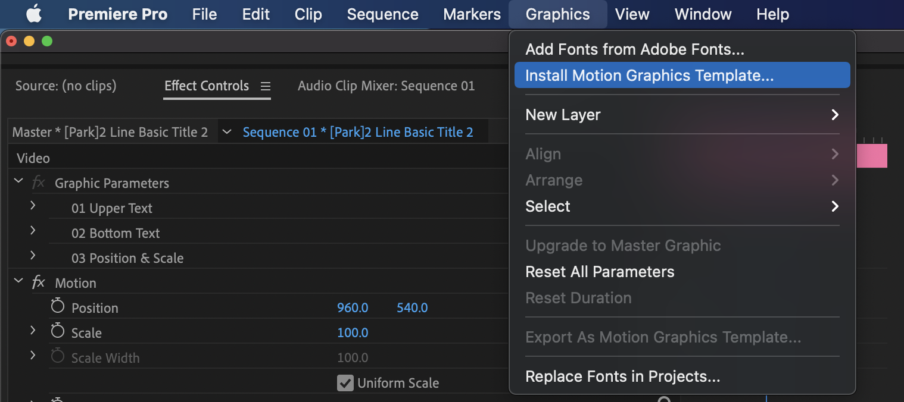The image size is (904, 402).
Task: Open the Apple menu
Action: (x=34, y=14)
